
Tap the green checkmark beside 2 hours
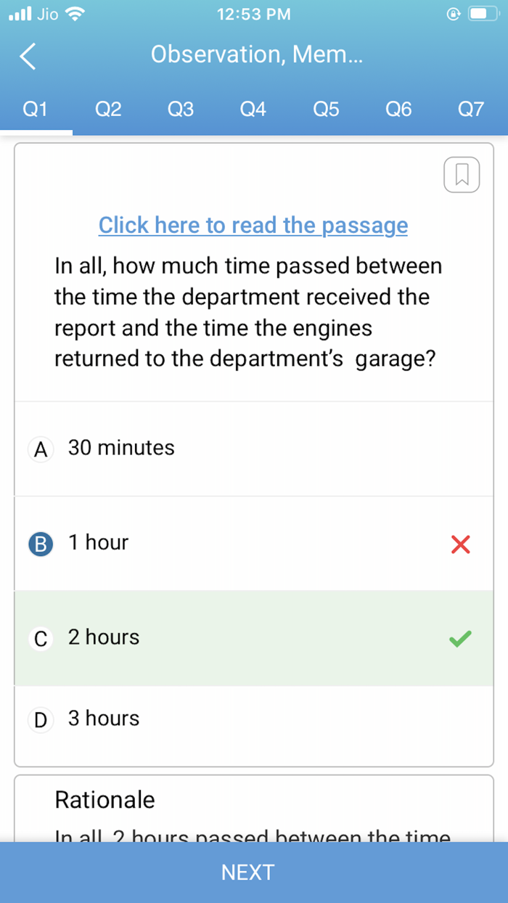(459, 638)
